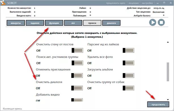This screenshot has height=111, width=174.
Task: Maximize the SOBOT window
Action: point(164,3)
